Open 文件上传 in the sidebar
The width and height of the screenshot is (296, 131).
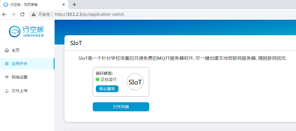click(27, 91)
